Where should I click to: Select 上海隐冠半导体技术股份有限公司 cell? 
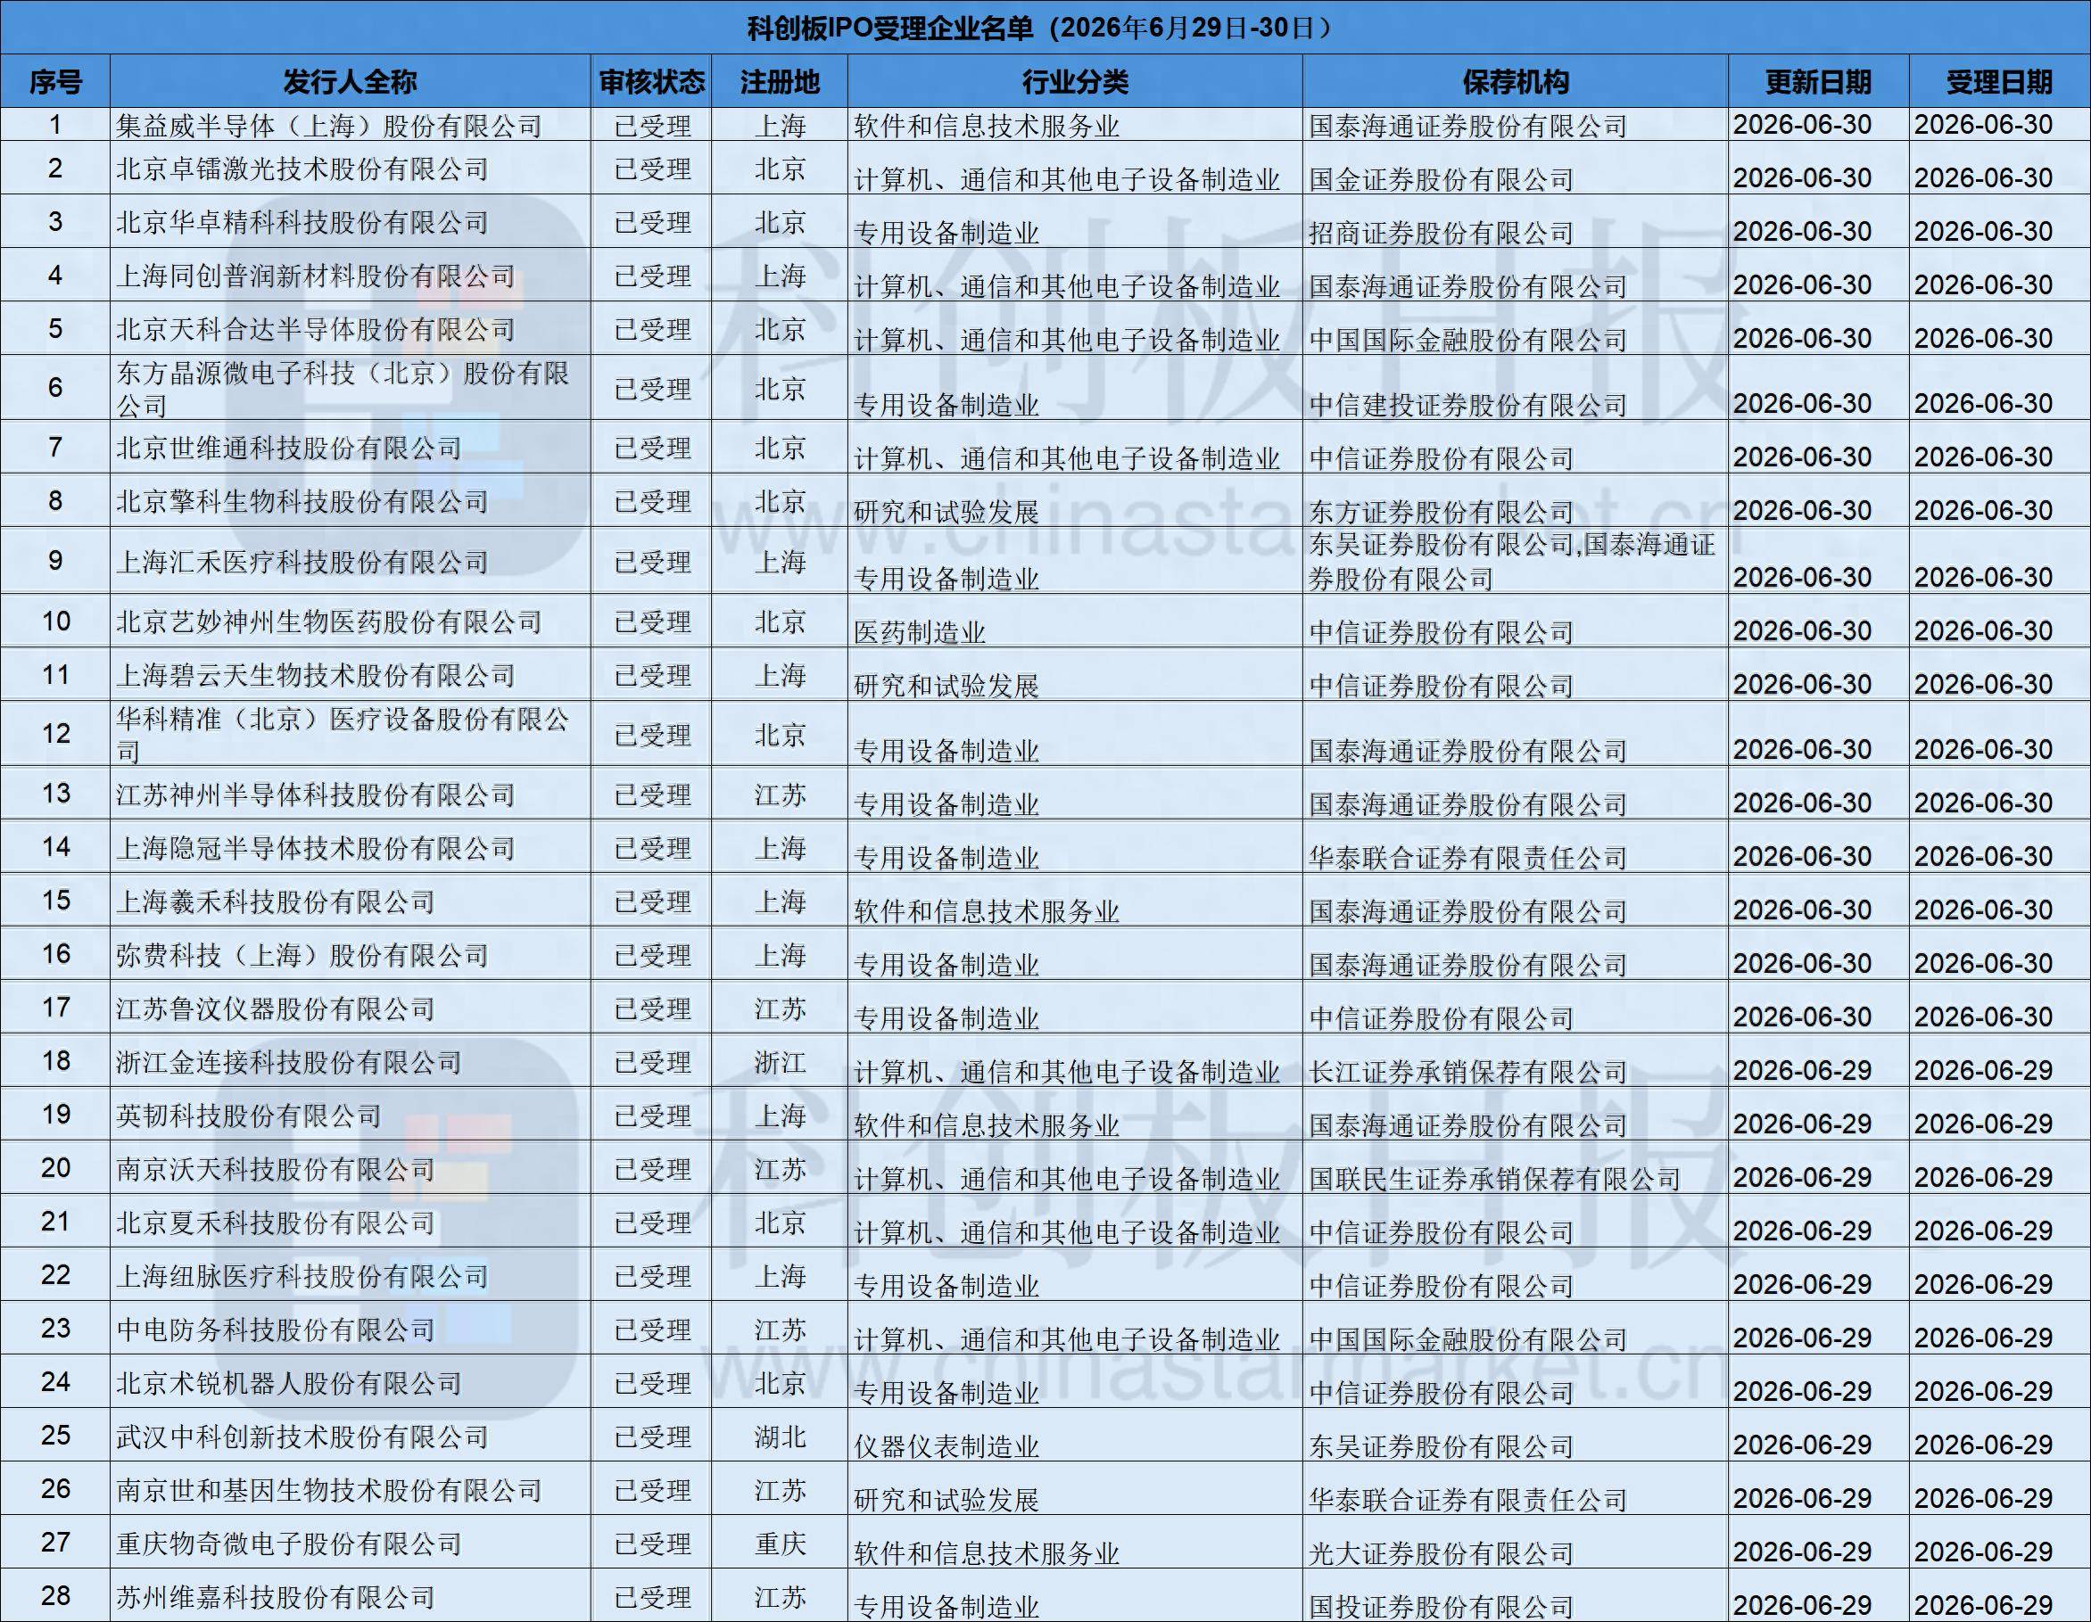pos(350,848)
